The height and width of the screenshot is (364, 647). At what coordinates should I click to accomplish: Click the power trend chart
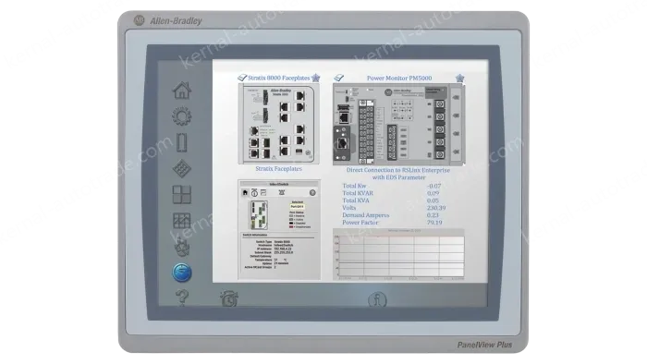(398, 255)
